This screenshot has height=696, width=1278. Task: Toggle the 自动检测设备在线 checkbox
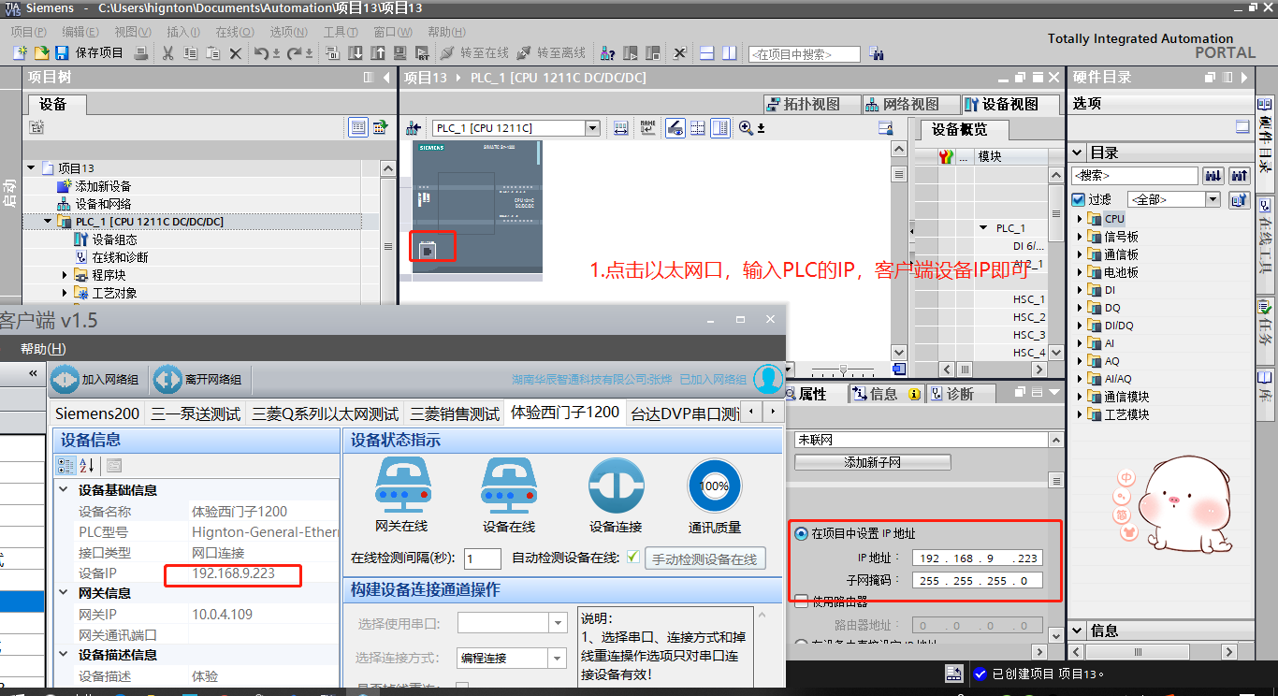(x=633, y=558)
